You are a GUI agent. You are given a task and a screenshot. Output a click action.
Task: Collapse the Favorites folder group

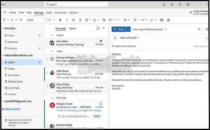(3, 28)
